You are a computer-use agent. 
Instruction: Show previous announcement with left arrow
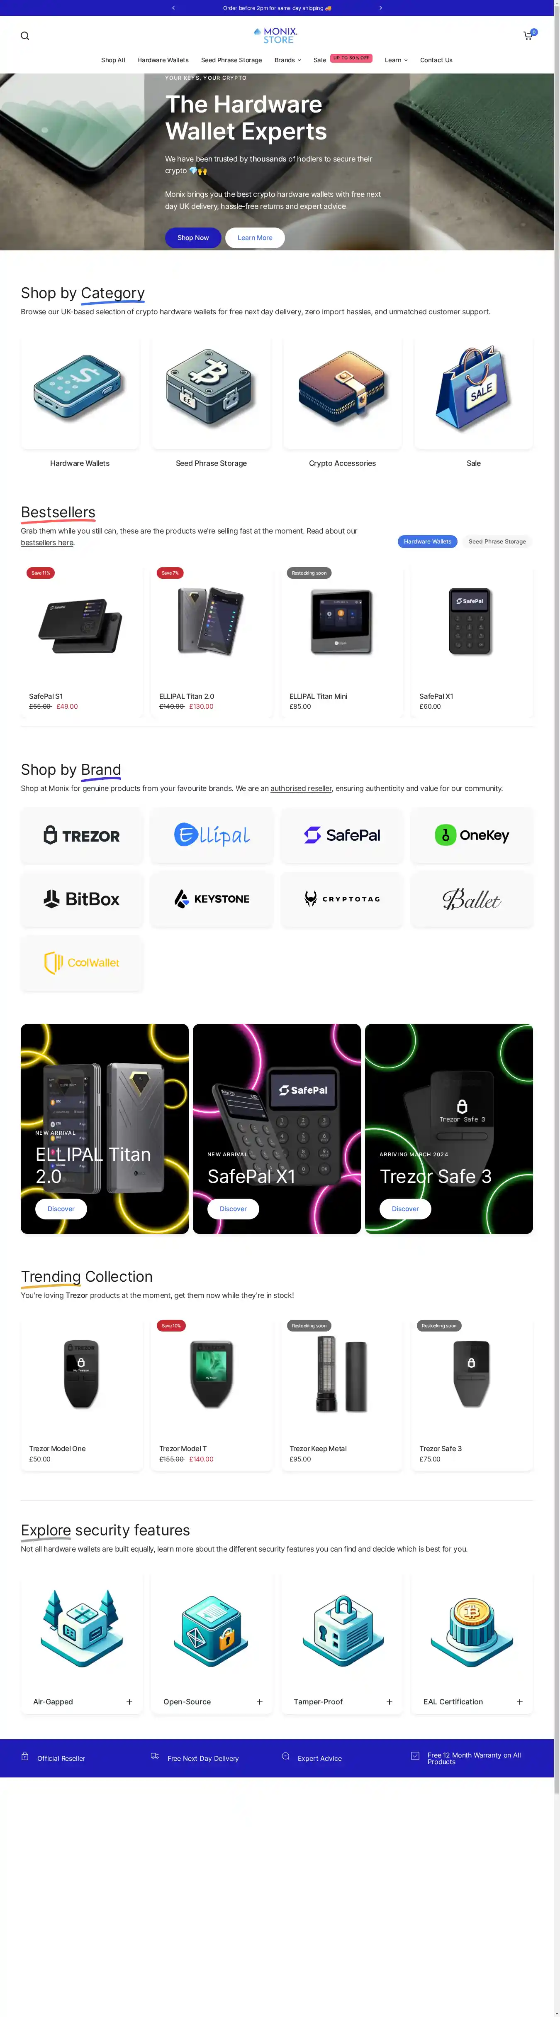(174, 8)
